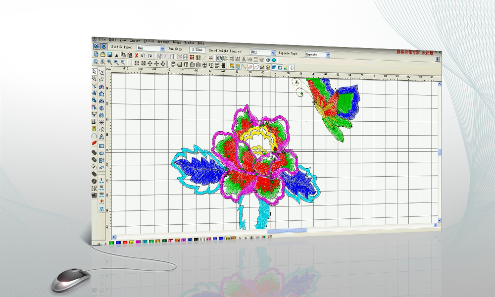495x297 pixels.
Task: Open the Arrange menu
Action: pyautogui.click(x=163, y=42)
